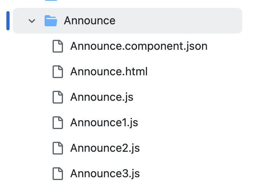Click the blue Announce folder icon
This screenshot has height=188, width=255.
tap(51, 21)
